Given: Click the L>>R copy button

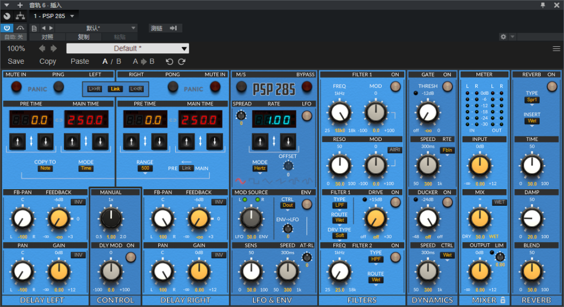Looking at the screenshot, I should coord(95,89).
